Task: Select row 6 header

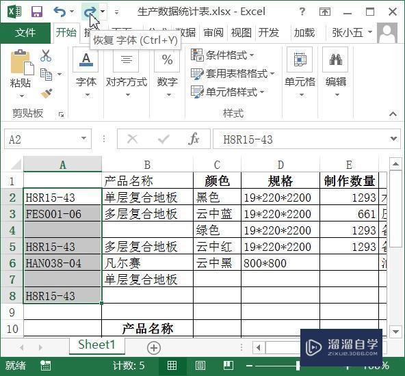Action: (12, 263)
